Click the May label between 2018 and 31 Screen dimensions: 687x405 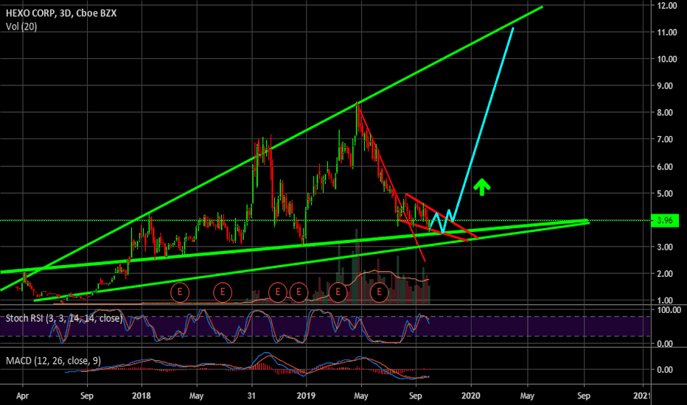tap(196, 396)
